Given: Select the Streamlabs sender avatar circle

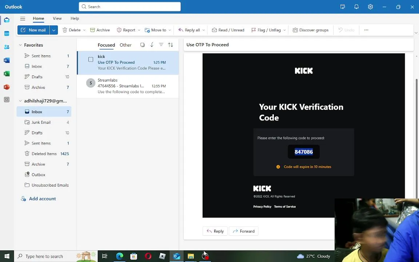Looking at the screenshot, I should (x=91, y=83).
